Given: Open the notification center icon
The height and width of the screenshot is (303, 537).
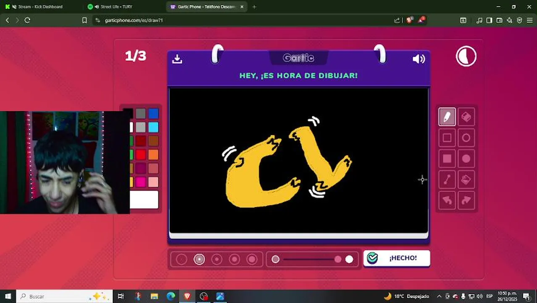Looking at the screenshot, I should (x=526, y=296).
